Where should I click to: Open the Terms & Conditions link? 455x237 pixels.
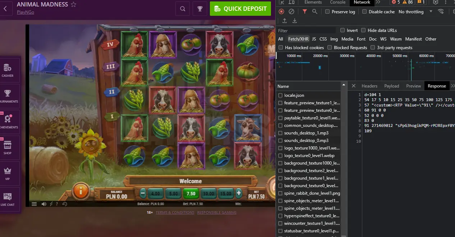pyautogui.click(x=176, y=212)
